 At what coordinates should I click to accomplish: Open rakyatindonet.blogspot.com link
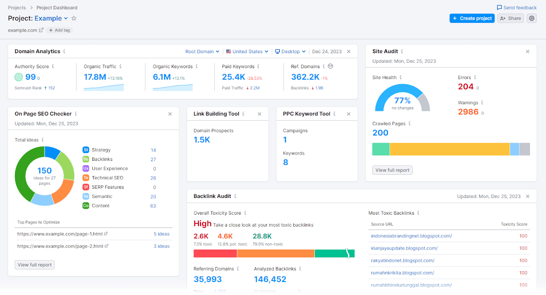[x=403, y=260]
